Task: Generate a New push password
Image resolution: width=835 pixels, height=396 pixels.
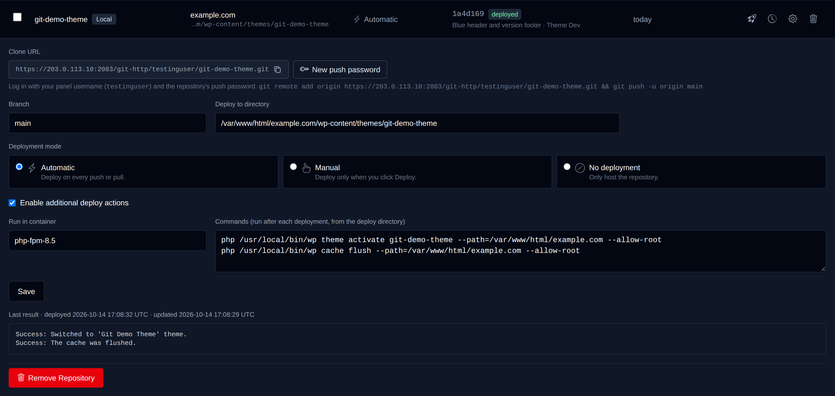Action: pyautogui.click(x=340, y=70)
